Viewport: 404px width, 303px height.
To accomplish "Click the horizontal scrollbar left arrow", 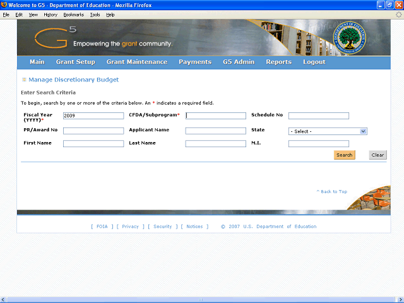I will [x=3, y=300].
